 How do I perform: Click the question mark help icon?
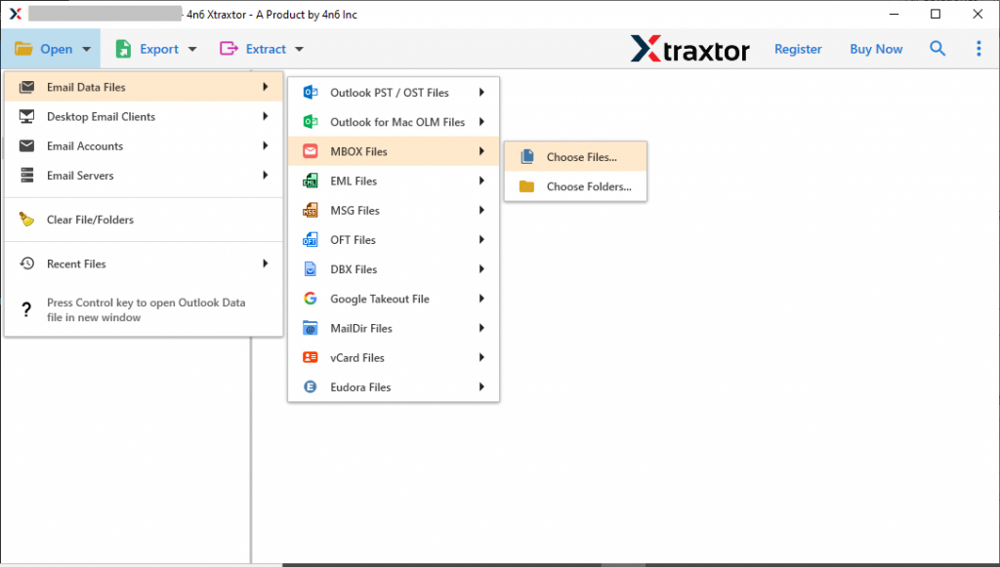[26, 309]
